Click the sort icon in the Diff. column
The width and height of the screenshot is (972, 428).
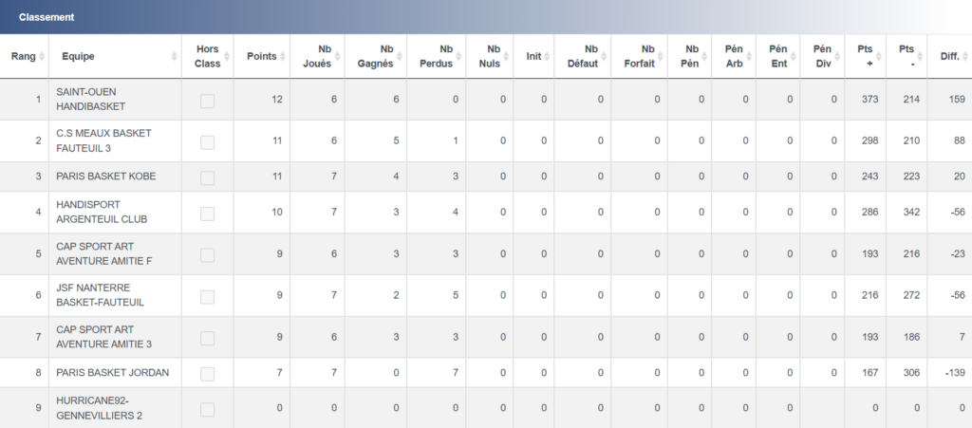(x=963, y=57)
